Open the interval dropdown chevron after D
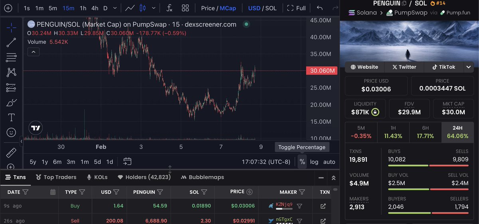The image size is (479, 224). 115,8
